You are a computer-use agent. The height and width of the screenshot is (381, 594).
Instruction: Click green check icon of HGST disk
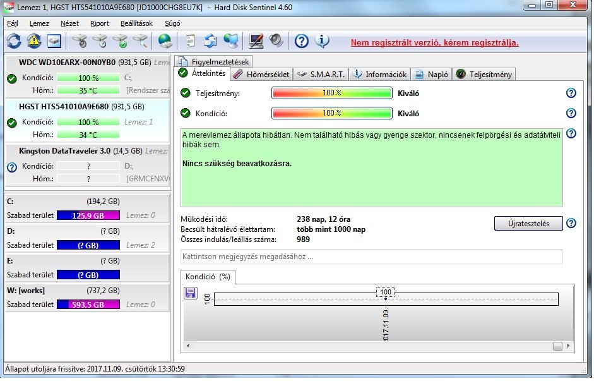(x=12, y=123)
